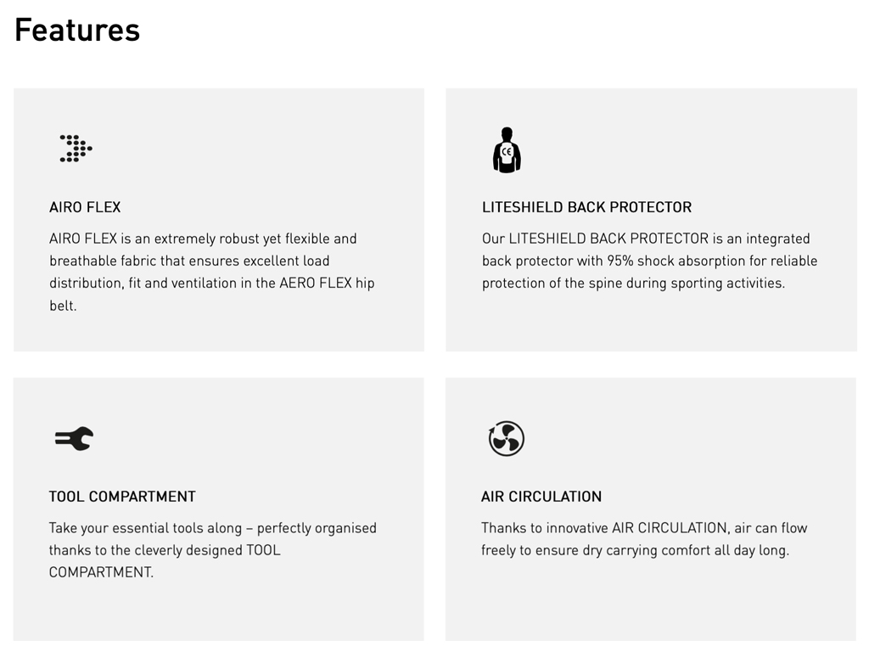Select the AIR CIRCULATION feature title
This screenshot has height=652, width=869.
541,497
